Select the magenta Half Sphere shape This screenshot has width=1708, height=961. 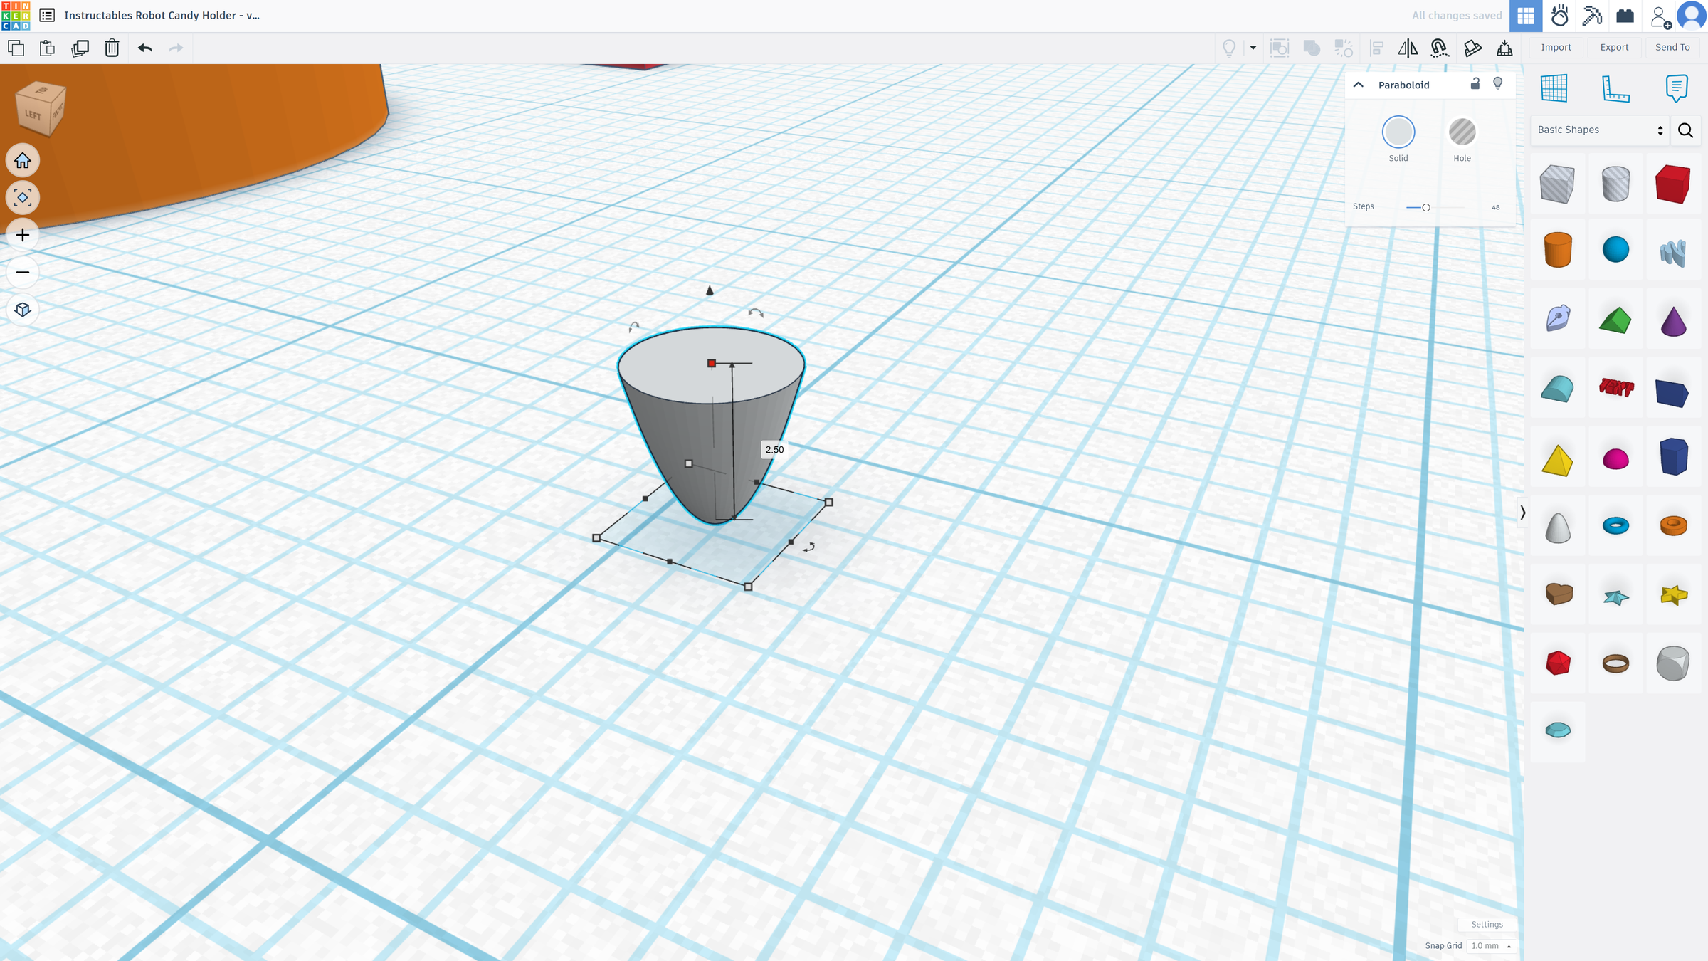click(x=1615, y=459)
